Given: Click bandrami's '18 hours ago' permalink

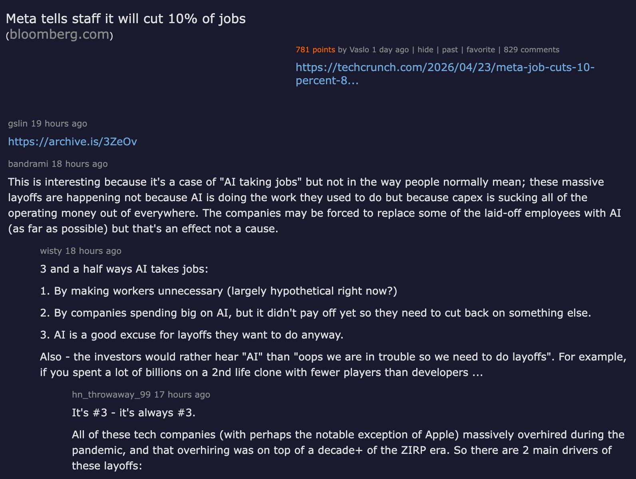Looking at the screenshot, I should click(79, 164).
